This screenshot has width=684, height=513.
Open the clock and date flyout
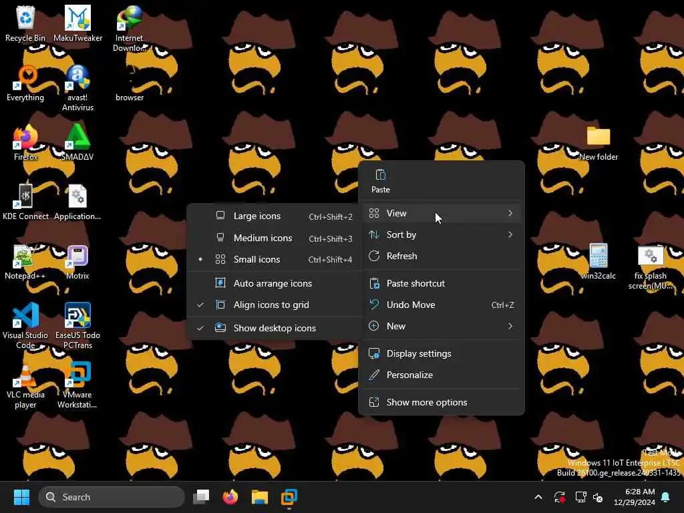point(635,497)
